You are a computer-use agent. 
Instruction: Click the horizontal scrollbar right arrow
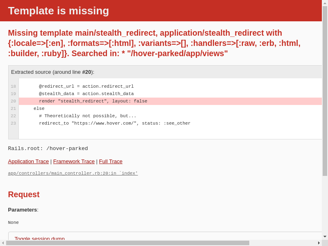(x=319, y=243)
